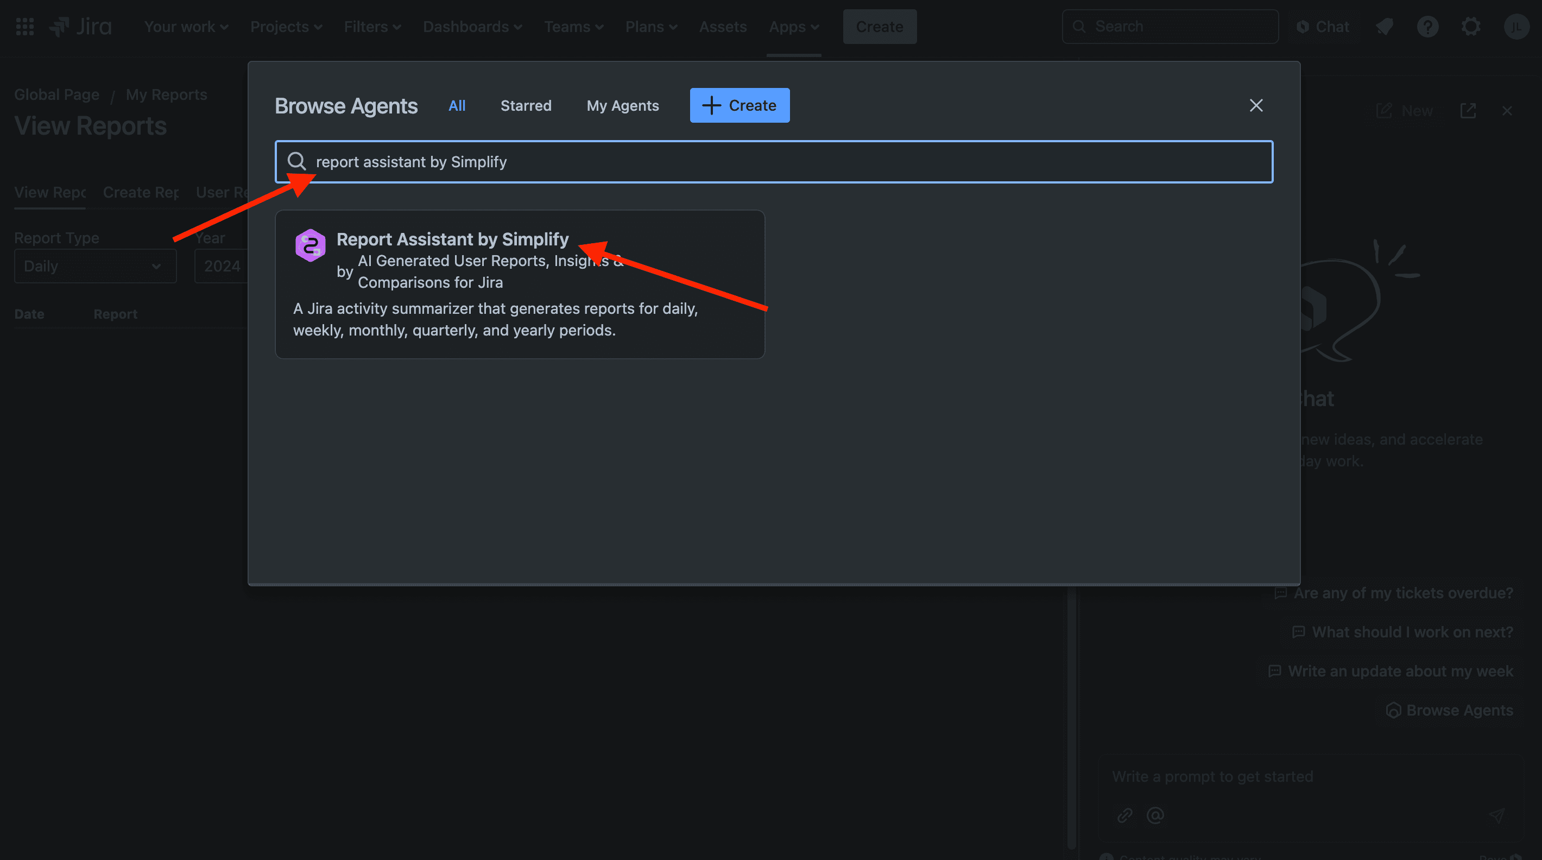Image resolution: width=1542 pixels, height=860 pixels.
Task: Expand the Teams menu
Action: coord(573,27)
